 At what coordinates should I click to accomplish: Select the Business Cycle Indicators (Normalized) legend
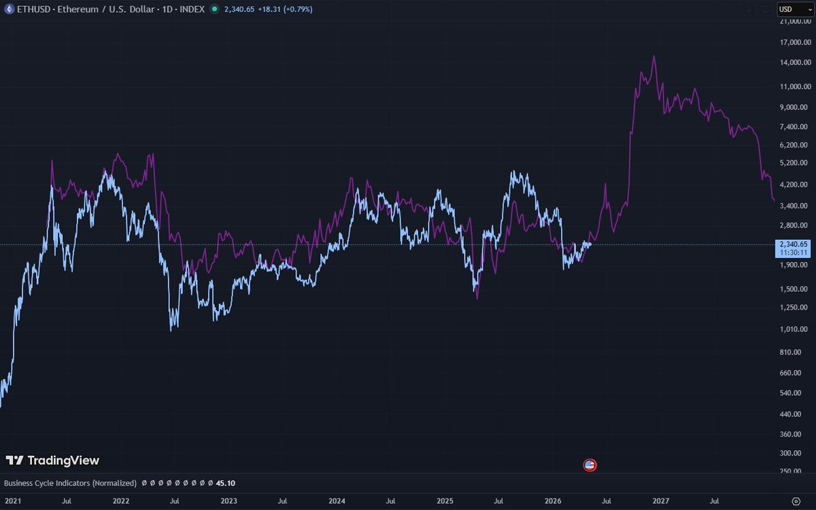[70, 483]
